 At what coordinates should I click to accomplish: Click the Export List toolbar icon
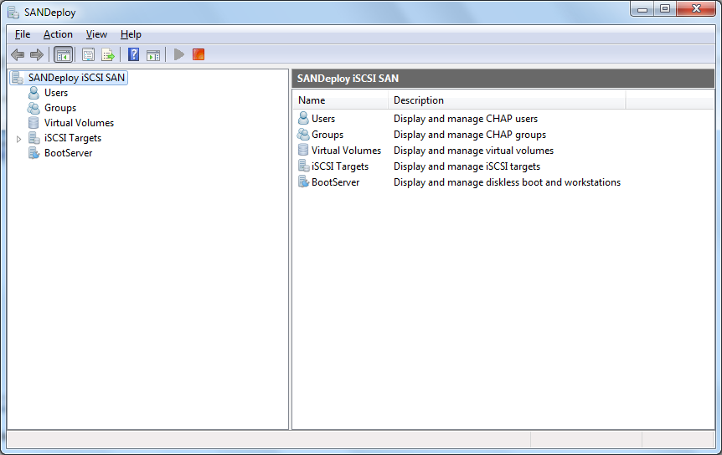(108, 54)
